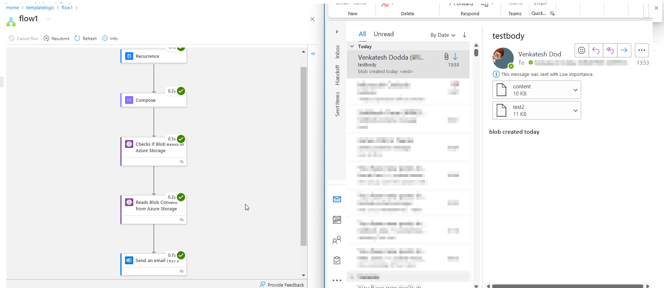Image resolution: width=664 pixels, height=288 pixels.
Task: Switch to Tasks view in Outlook
Action: [x=337, y=260]
